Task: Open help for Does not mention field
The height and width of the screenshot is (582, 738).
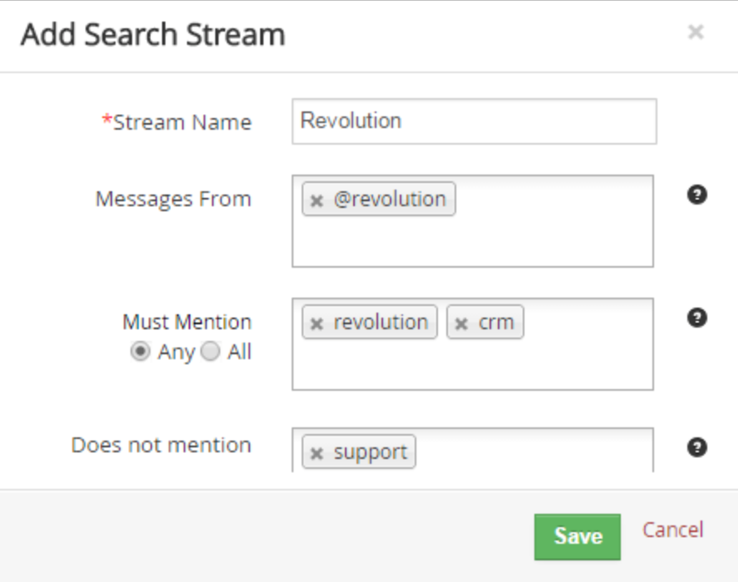Action: coord(697,447)
